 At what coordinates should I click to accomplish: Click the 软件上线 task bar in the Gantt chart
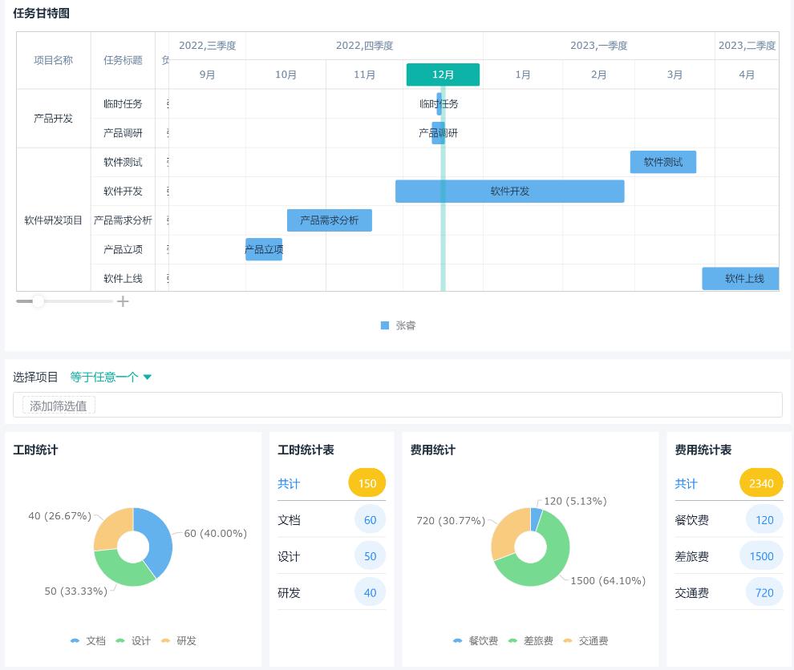tap(740, 278)
